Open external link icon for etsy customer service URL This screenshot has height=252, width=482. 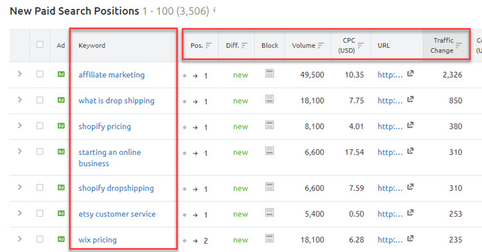(x=411, y=213)
